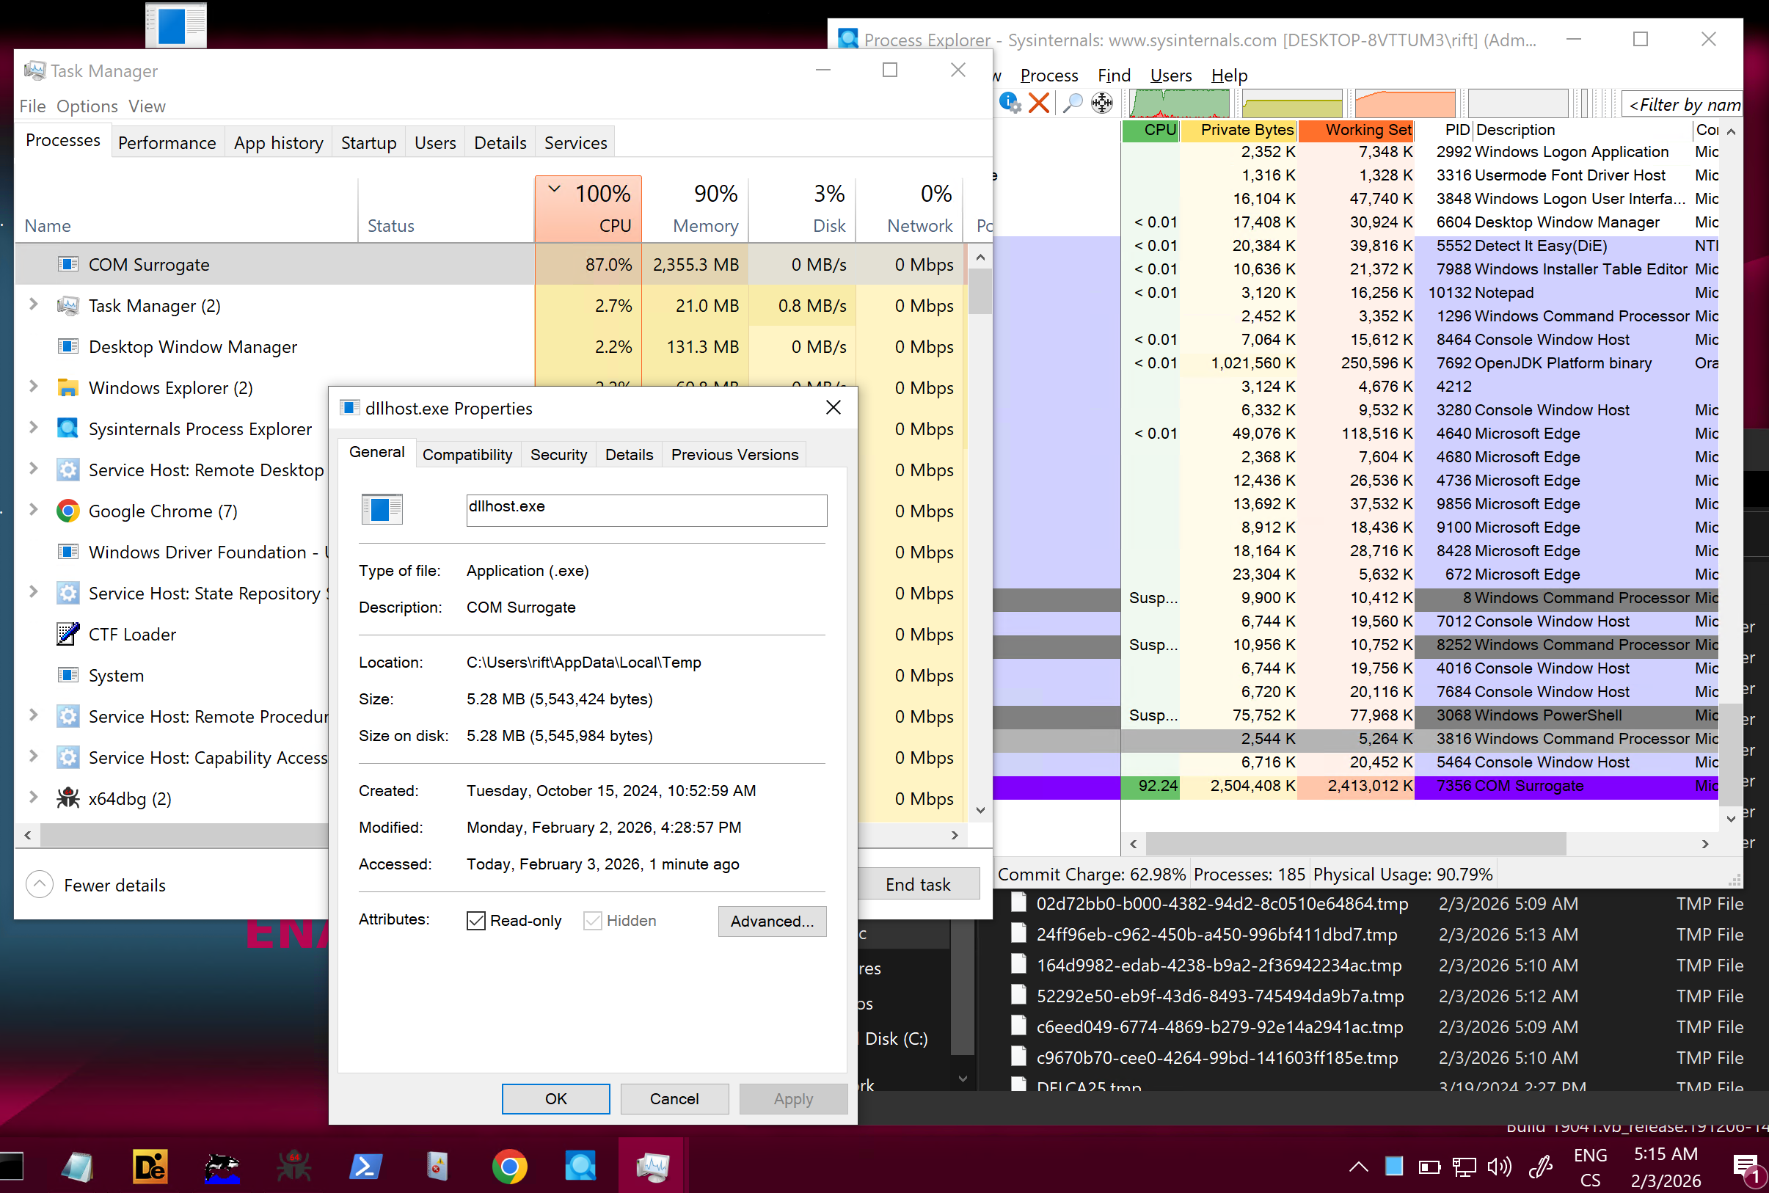Click the Process Explorer properties info icon
The width and height of the screenshot is (1769, 1193).
pyautogui.click(x=1010, y=103)
